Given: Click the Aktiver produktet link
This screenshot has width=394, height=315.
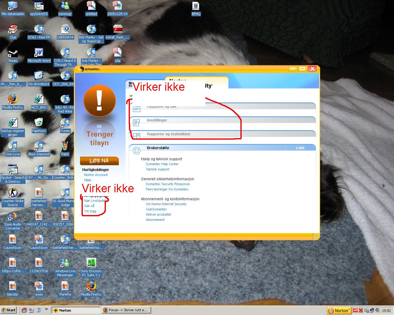Looking at the screenshot, I should tap(158, 214).
